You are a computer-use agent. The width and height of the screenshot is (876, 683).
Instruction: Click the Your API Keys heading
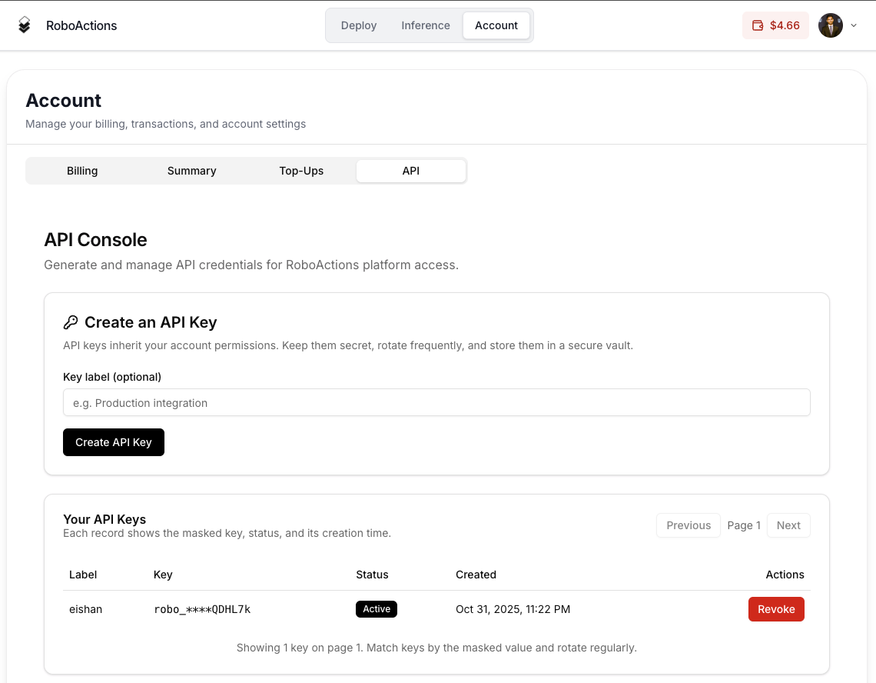pos(105,519)
